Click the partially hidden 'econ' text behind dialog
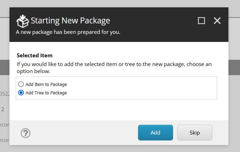Image resolution: width=240 pixels, height=152 pixels. click(4, 125)
